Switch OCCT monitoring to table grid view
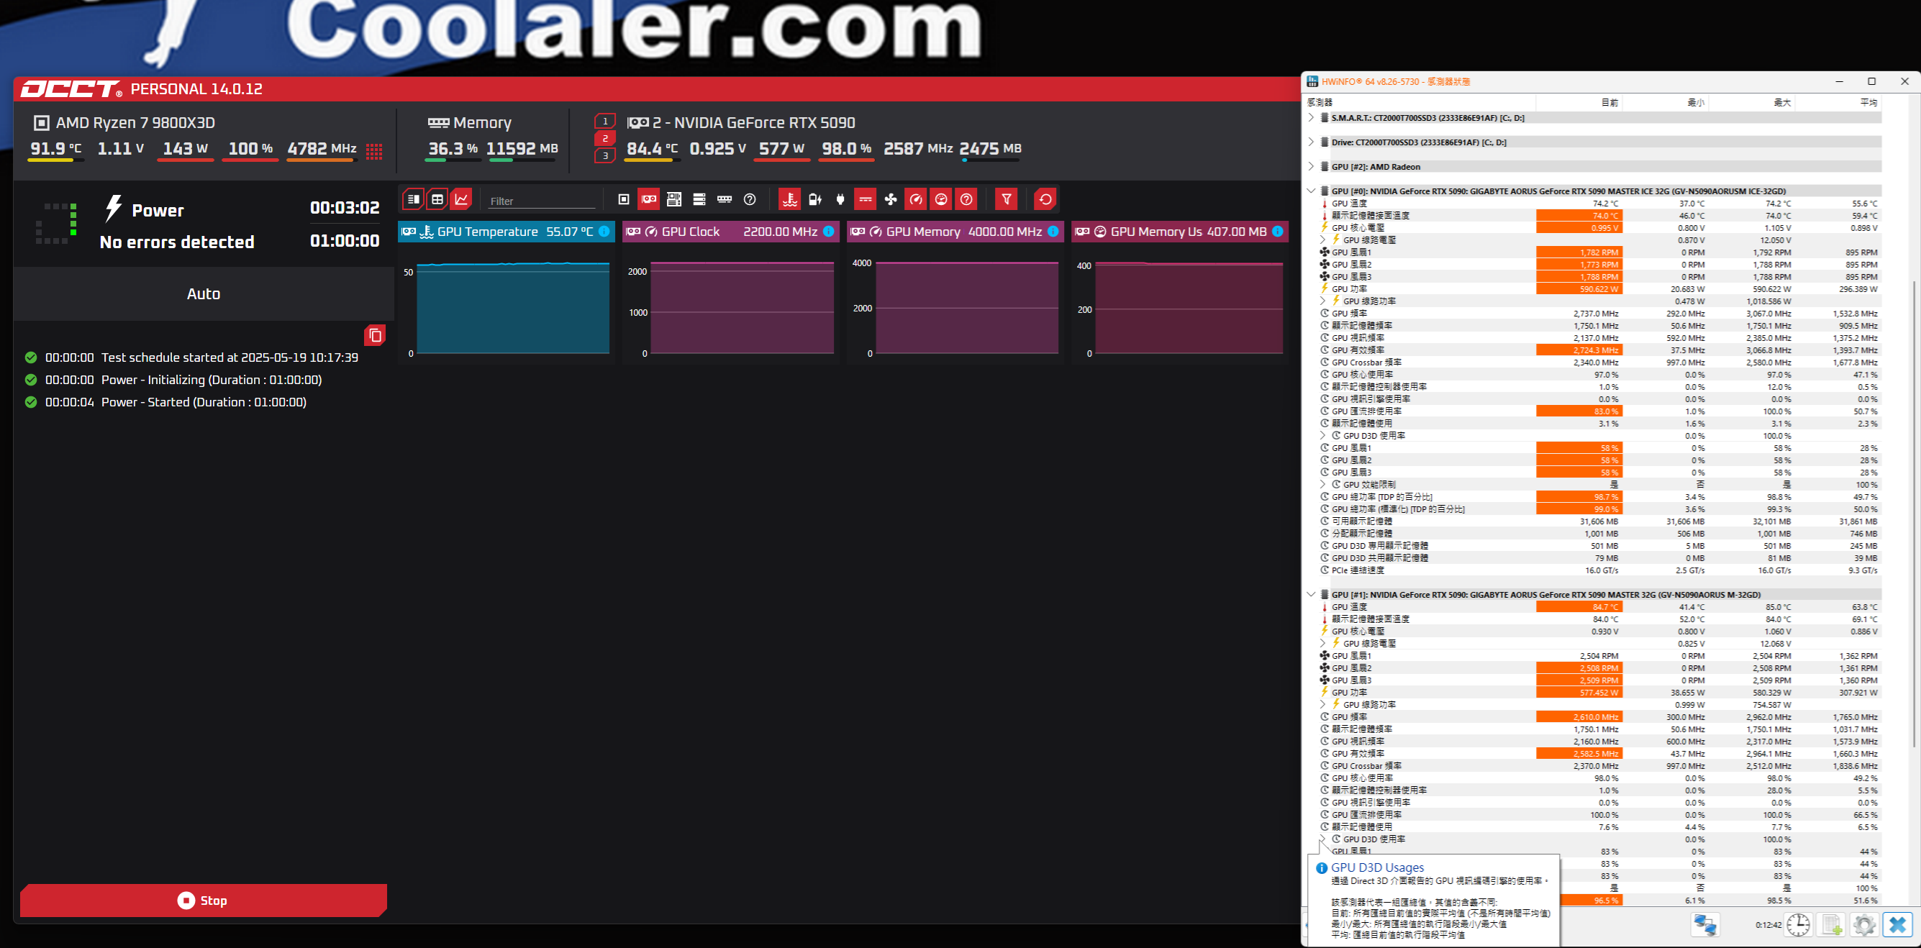 point(437,199)
